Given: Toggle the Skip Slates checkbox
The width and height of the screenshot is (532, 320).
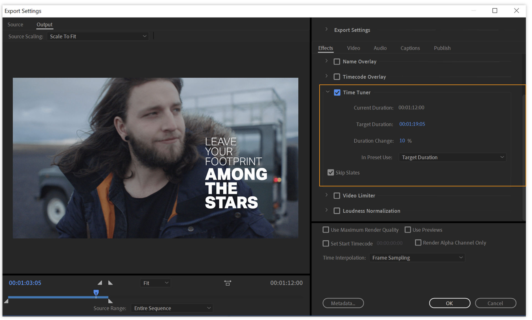Looking at the screenshot, I should [x=331, y=173].
